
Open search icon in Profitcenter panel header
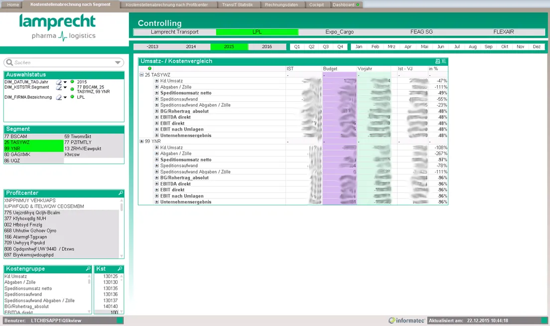121,193
